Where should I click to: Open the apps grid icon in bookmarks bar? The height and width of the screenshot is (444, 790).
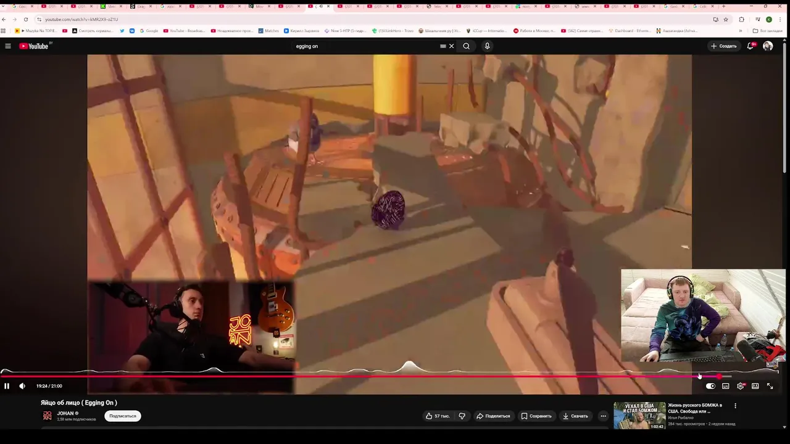tap(4, 31)
